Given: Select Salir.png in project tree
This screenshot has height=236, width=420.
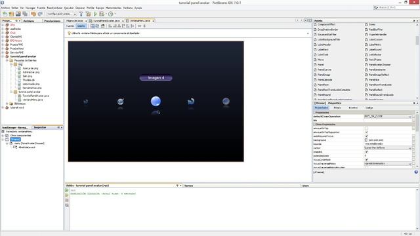Looking at the screenshot, I should pos(28,76).
